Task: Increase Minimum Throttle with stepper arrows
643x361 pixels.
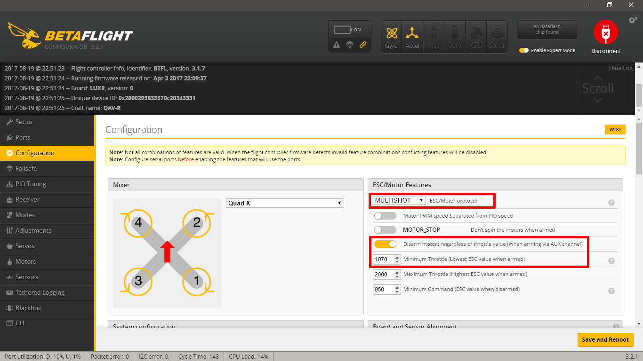Action: click(x=398, y=257)
